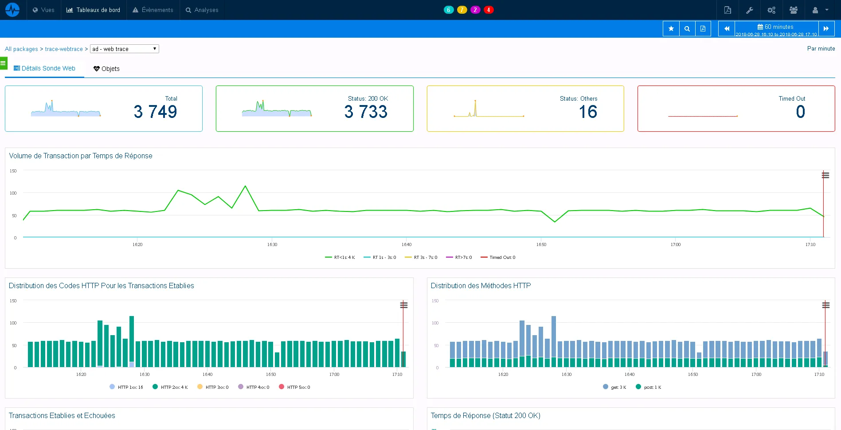Open the user groups management icon
This screenshot has height=430, width=841.
pyautogui.click(x=794, y=10)
